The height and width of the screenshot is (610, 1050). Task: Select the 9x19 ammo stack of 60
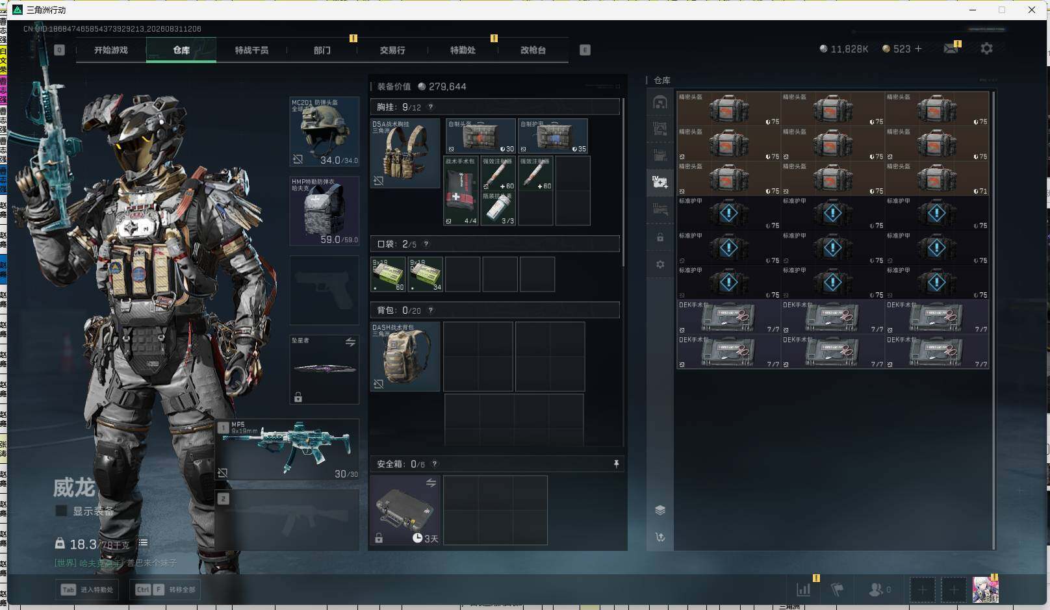click(388, 274)
